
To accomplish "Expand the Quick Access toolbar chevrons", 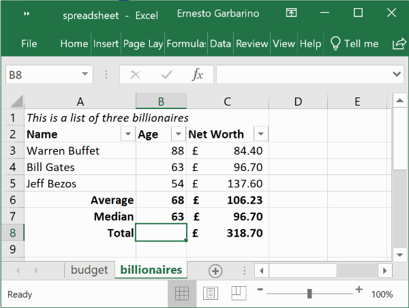I will pyautogui.click(x=27, y=14).
